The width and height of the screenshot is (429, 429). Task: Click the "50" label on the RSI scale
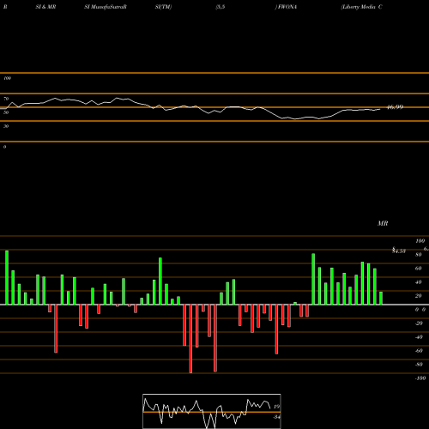(6, 112)
